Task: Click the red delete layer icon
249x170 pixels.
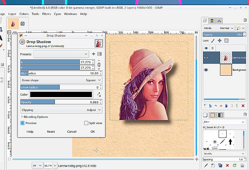Action: (242, 105)
